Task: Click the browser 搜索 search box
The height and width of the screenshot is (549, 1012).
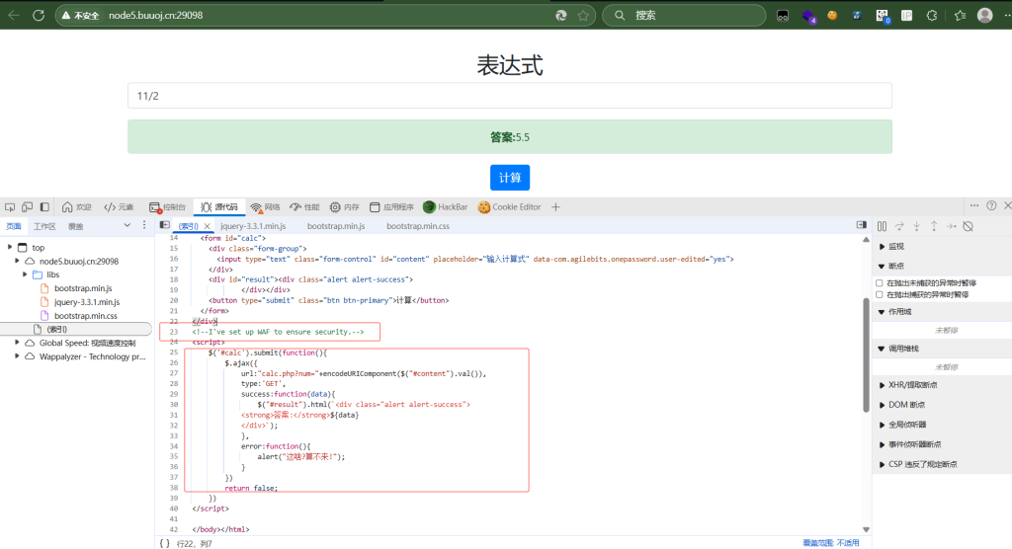Action: click(684, 16)
